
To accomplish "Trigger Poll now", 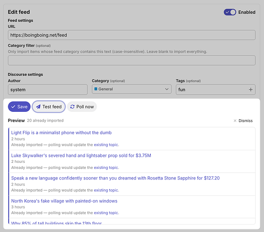I will [82, 107].
